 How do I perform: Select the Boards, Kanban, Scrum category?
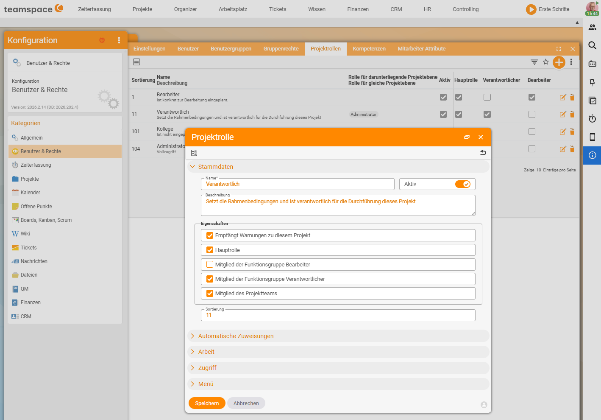pos(65,220)
